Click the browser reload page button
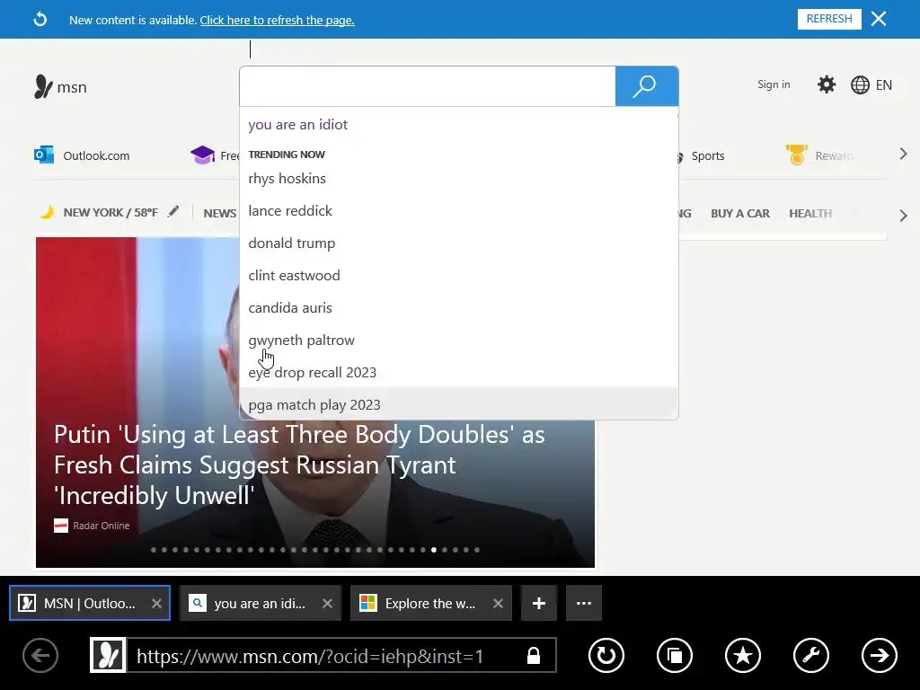Screen dimensions: 920x690 (606, 655)
